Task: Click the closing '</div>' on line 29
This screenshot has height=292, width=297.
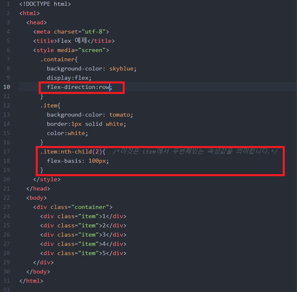Action: (x=43, y=263)
